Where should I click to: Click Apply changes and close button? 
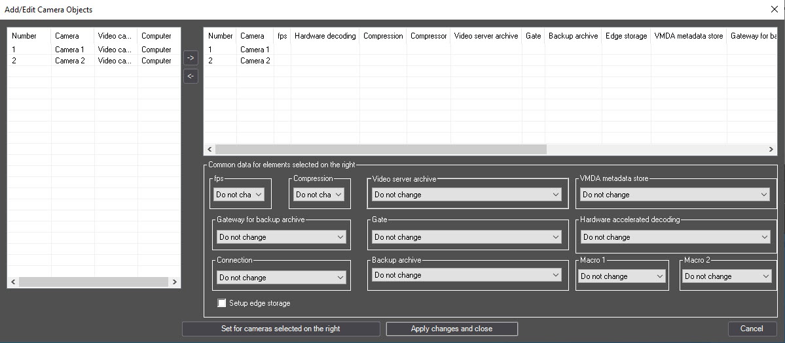point(452,329)
